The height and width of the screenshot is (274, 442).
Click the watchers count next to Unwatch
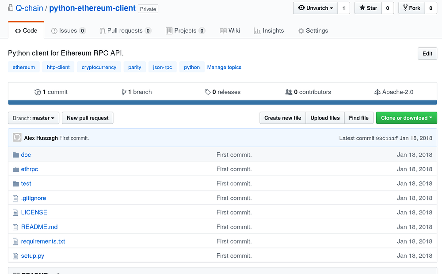343,8
